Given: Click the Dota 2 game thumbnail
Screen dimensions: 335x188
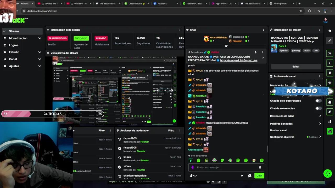Looking at the screenshot, I should (x=274, y=48).
